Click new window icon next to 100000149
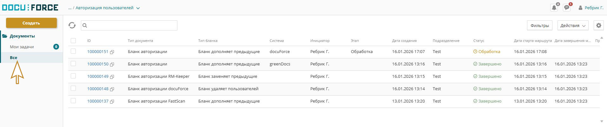Screen dimensions: 607x127 (x=112, y=77)
